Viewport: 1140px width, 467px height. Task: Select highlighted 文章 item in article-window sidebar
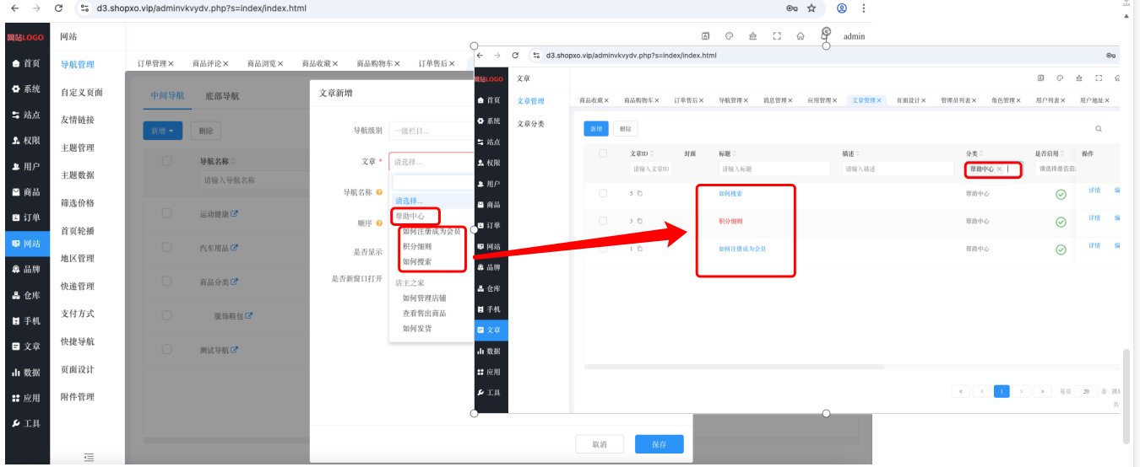[x=491, y=330]
